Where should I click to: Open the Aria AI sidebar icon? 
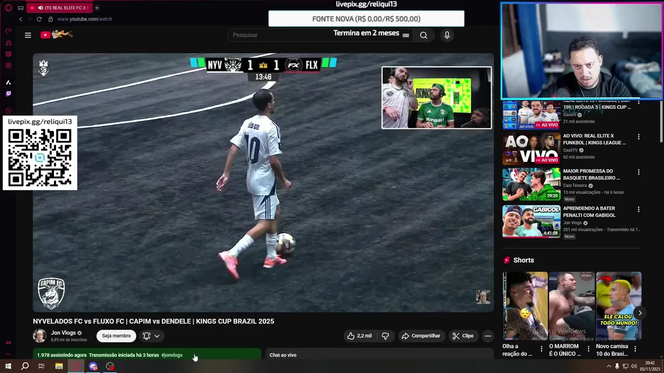8,82
